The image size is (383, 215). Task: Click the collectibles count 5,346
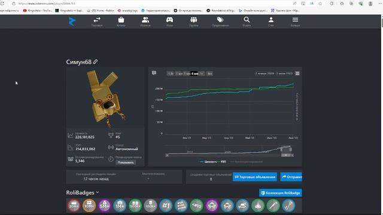tap(80, 161)
